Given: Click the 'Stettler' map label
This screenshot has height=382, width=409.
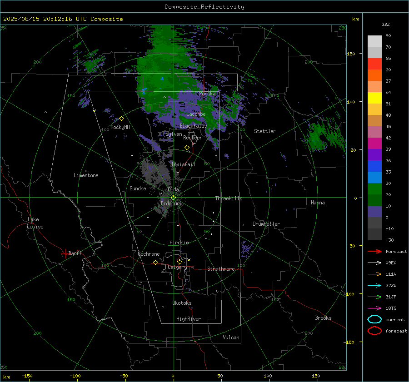Looking at the screenshot, I should [265, 131].
